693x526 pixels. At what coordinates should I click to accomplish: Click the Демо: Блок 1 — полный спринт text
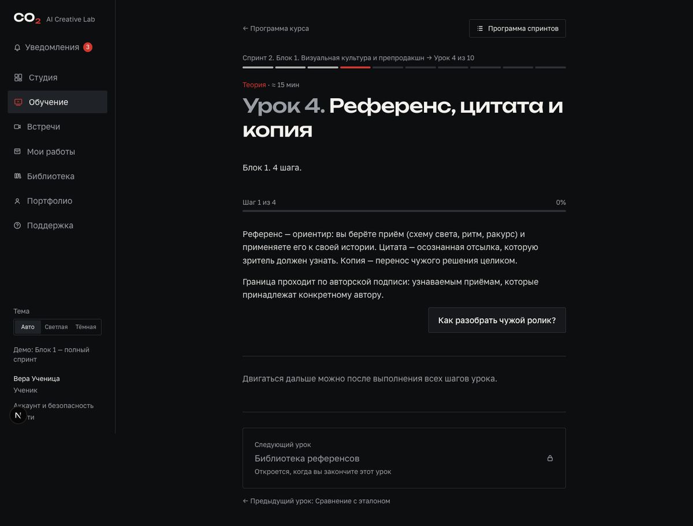coord(51,354)
